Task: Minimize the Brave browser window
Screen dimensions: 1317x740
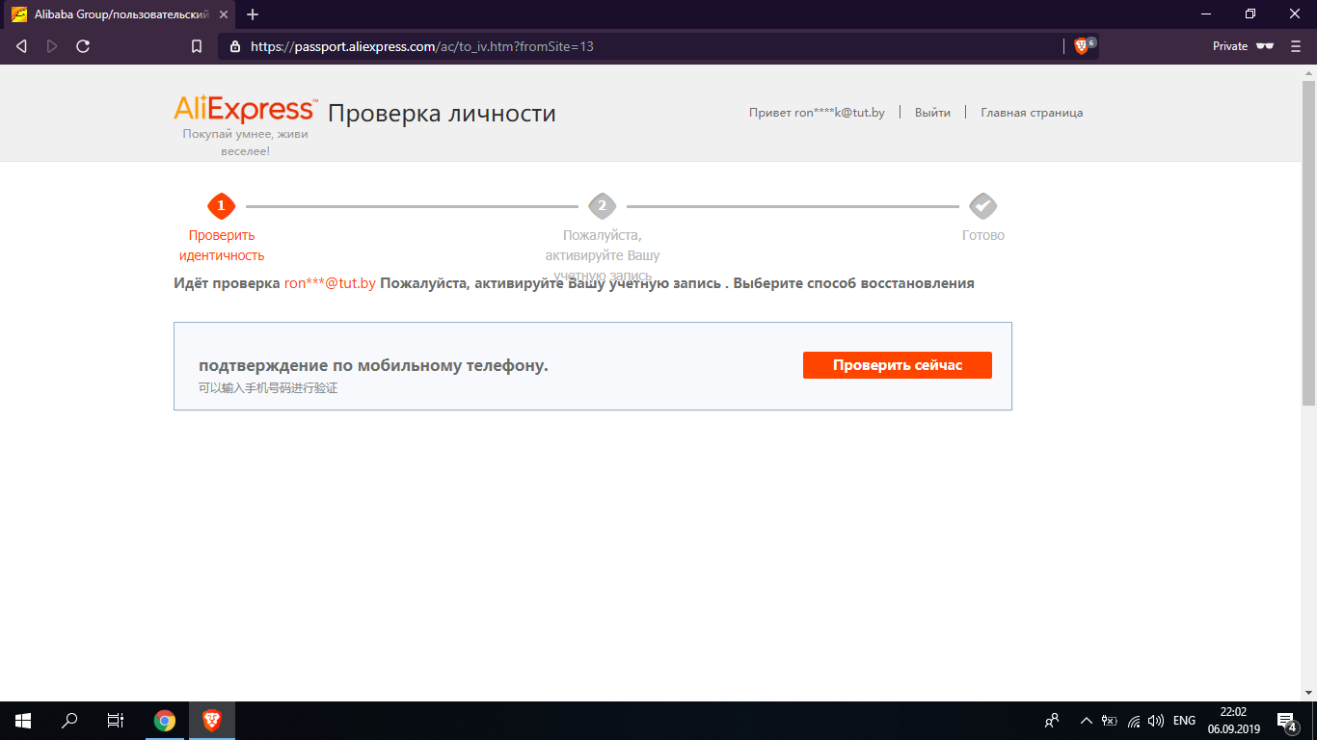Action: pos(1206,14)
